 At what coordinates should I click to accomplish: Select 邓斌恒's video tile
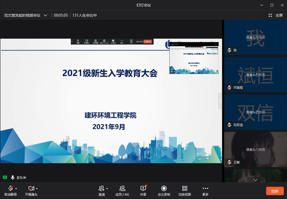[255, 75]
